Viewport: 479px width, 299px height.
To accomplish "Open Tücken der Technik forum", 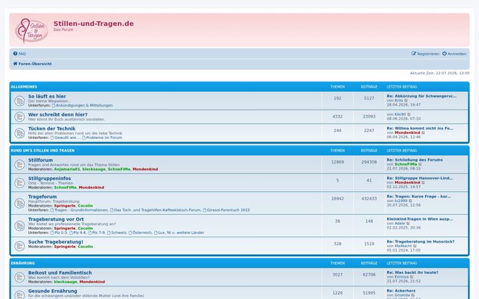I will tap(52, 129).
